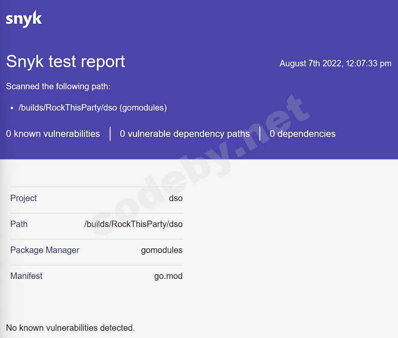
Task: Select the "go.mod" manifest value
Action: tap(168, 276)
